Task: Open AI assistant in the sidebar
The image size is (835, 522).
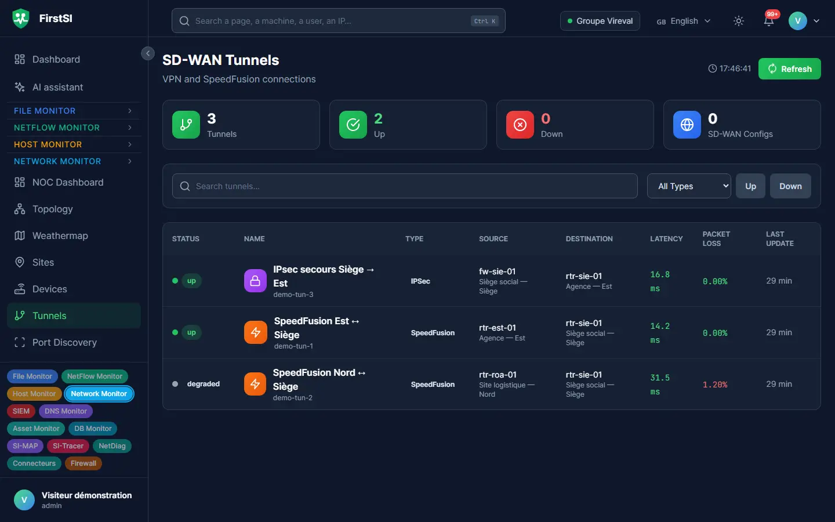Action: pos(74,87)
